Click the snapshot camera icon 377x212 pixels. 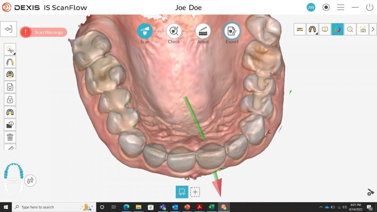(x=362, y=29)
